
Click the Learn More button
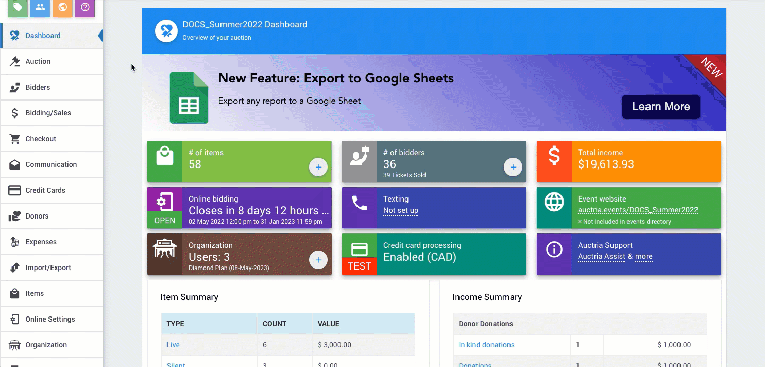pyautogui.click(x=660, y=107)
